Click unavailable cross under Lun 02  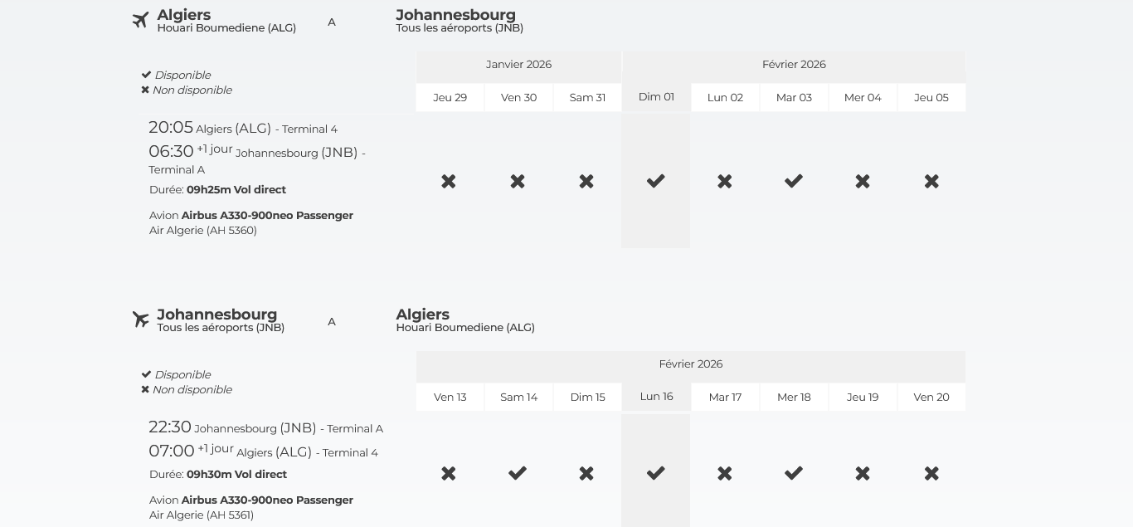[x=725, y=181]
